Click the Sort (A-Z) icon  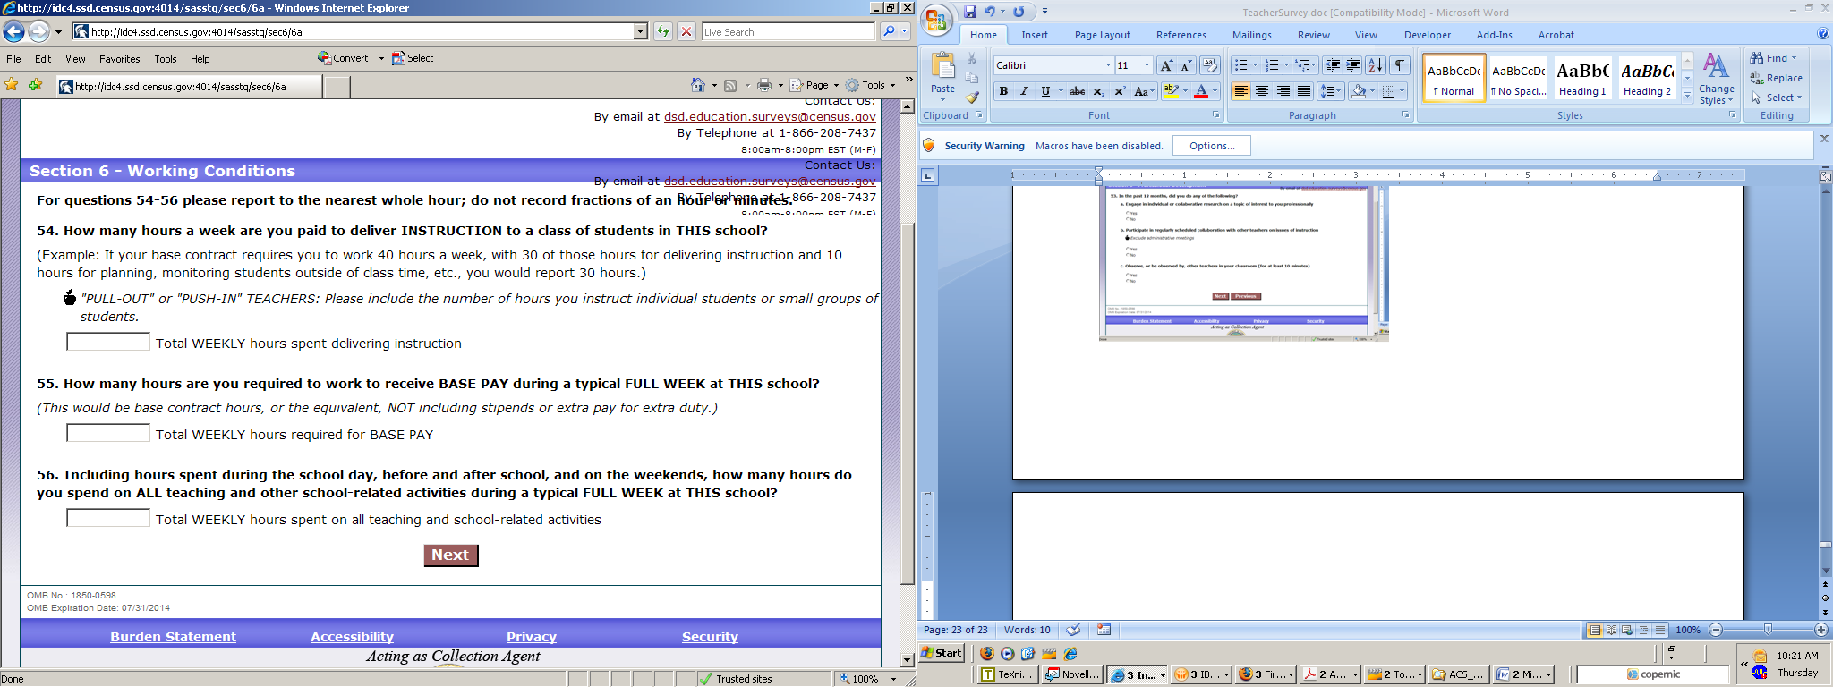(x=1376, y=65)
